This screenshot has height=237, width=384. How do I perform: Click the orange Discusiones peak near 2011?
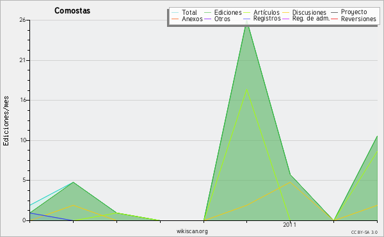click(290, 183)
